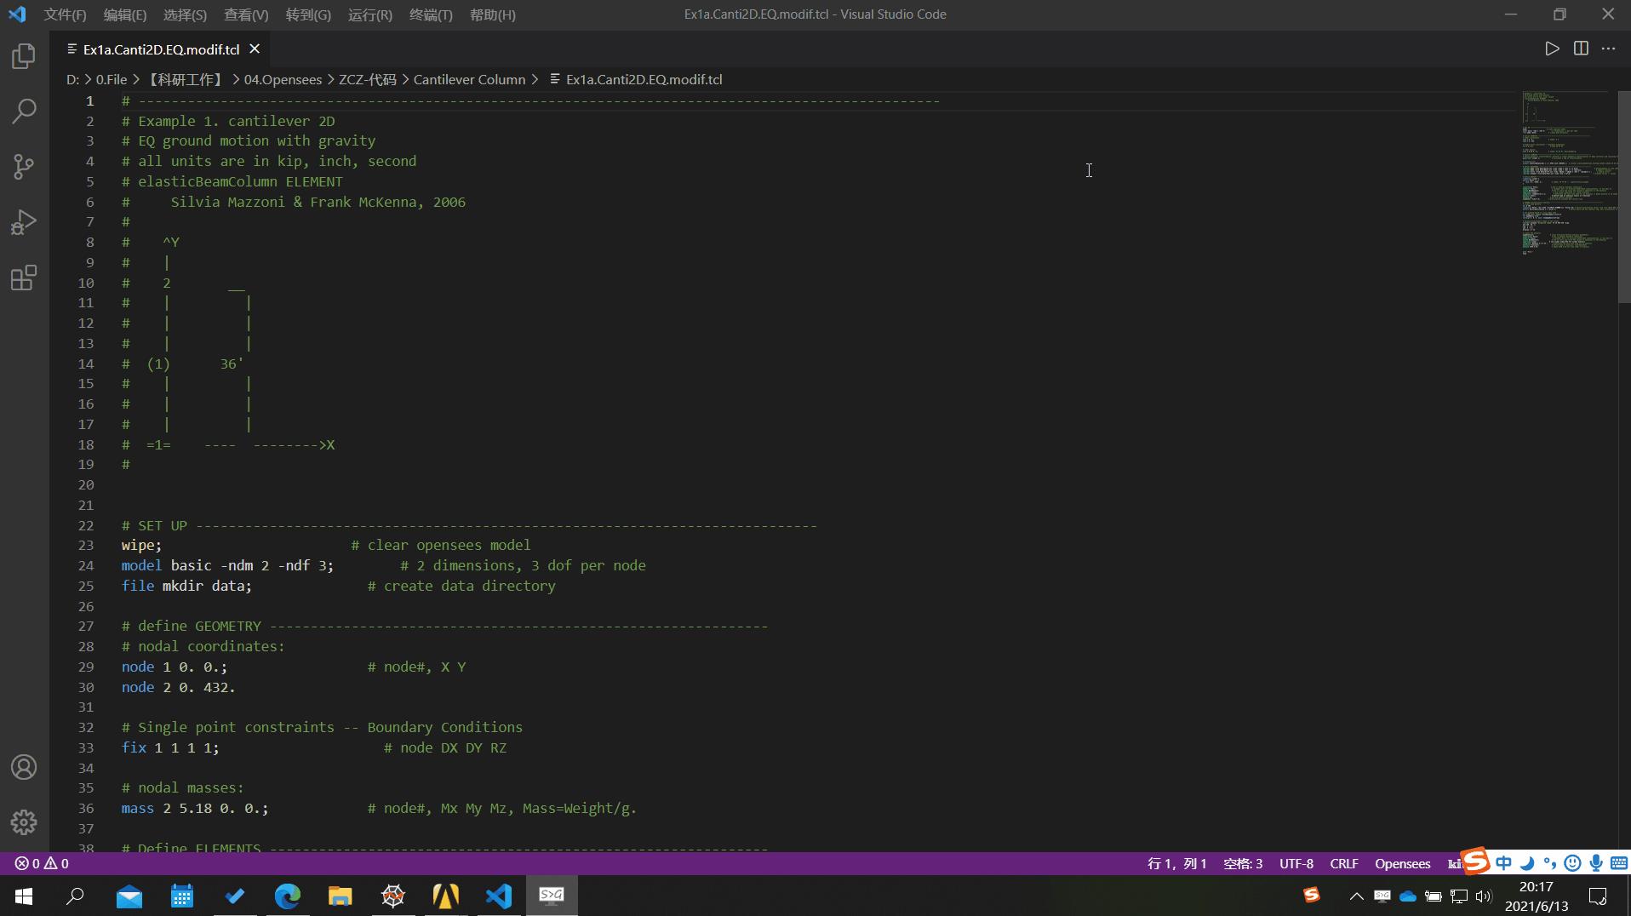This screenshot has height=916, width=1631.
Task: Expand the ZCZ-代码 breadcrumb
Action: [x=368, y=79]
